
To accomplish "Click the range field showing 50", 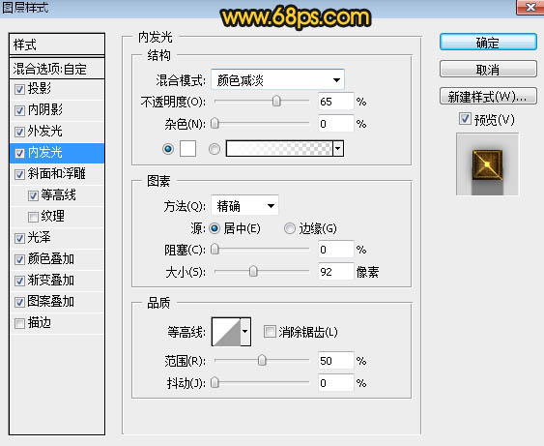I will (336, 361).
